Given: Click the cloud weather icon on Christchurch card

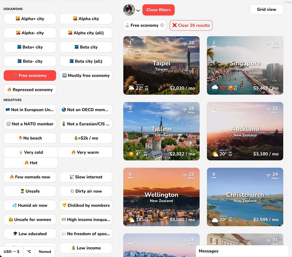Looking at the screenshot, I should click(215, 220).
